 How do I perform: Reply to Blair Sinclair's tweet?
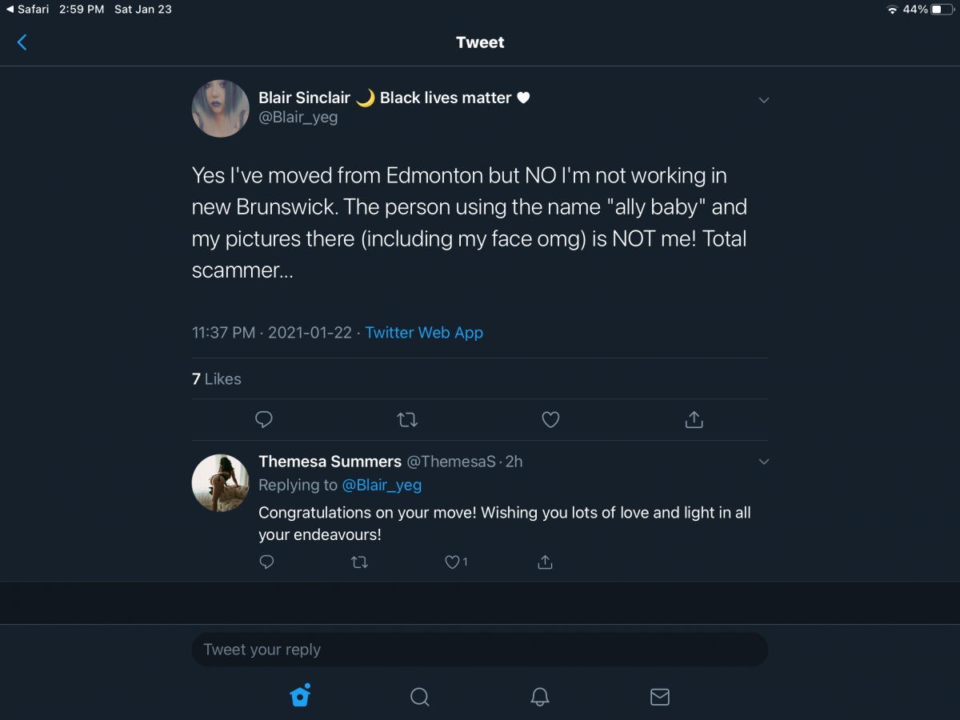(x=264, y=419)
